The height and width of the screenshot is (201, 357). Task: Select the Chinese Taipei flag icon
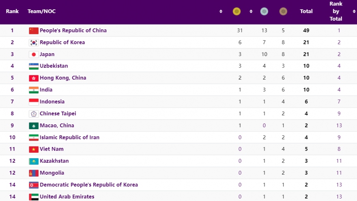(x=34, y=114)
